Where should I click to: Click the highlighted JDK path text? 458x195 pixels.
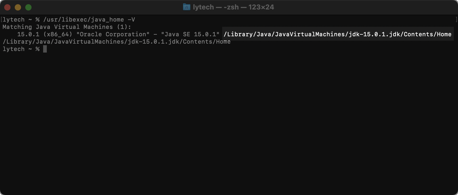[338, 34]
